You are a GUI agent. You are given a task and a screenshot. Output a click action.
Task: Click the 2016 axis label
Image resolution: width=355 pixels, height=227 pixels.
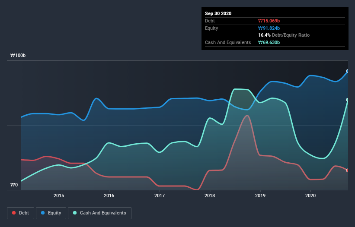(x=109, y=195)
